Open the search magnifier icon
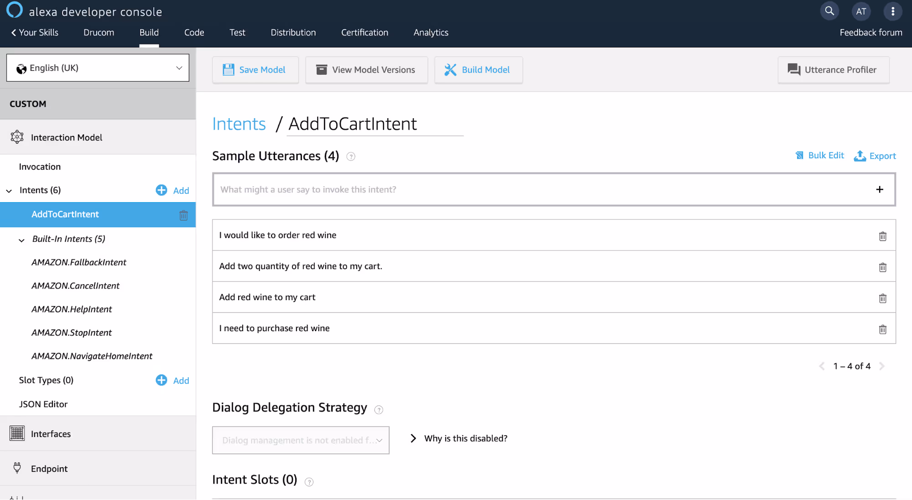This screenshot has width=912, height=500. (829, 11)
